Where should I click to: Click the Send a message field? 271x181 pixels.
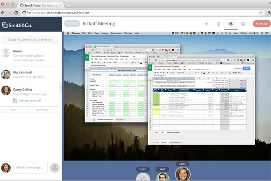(x=30, y=167)
